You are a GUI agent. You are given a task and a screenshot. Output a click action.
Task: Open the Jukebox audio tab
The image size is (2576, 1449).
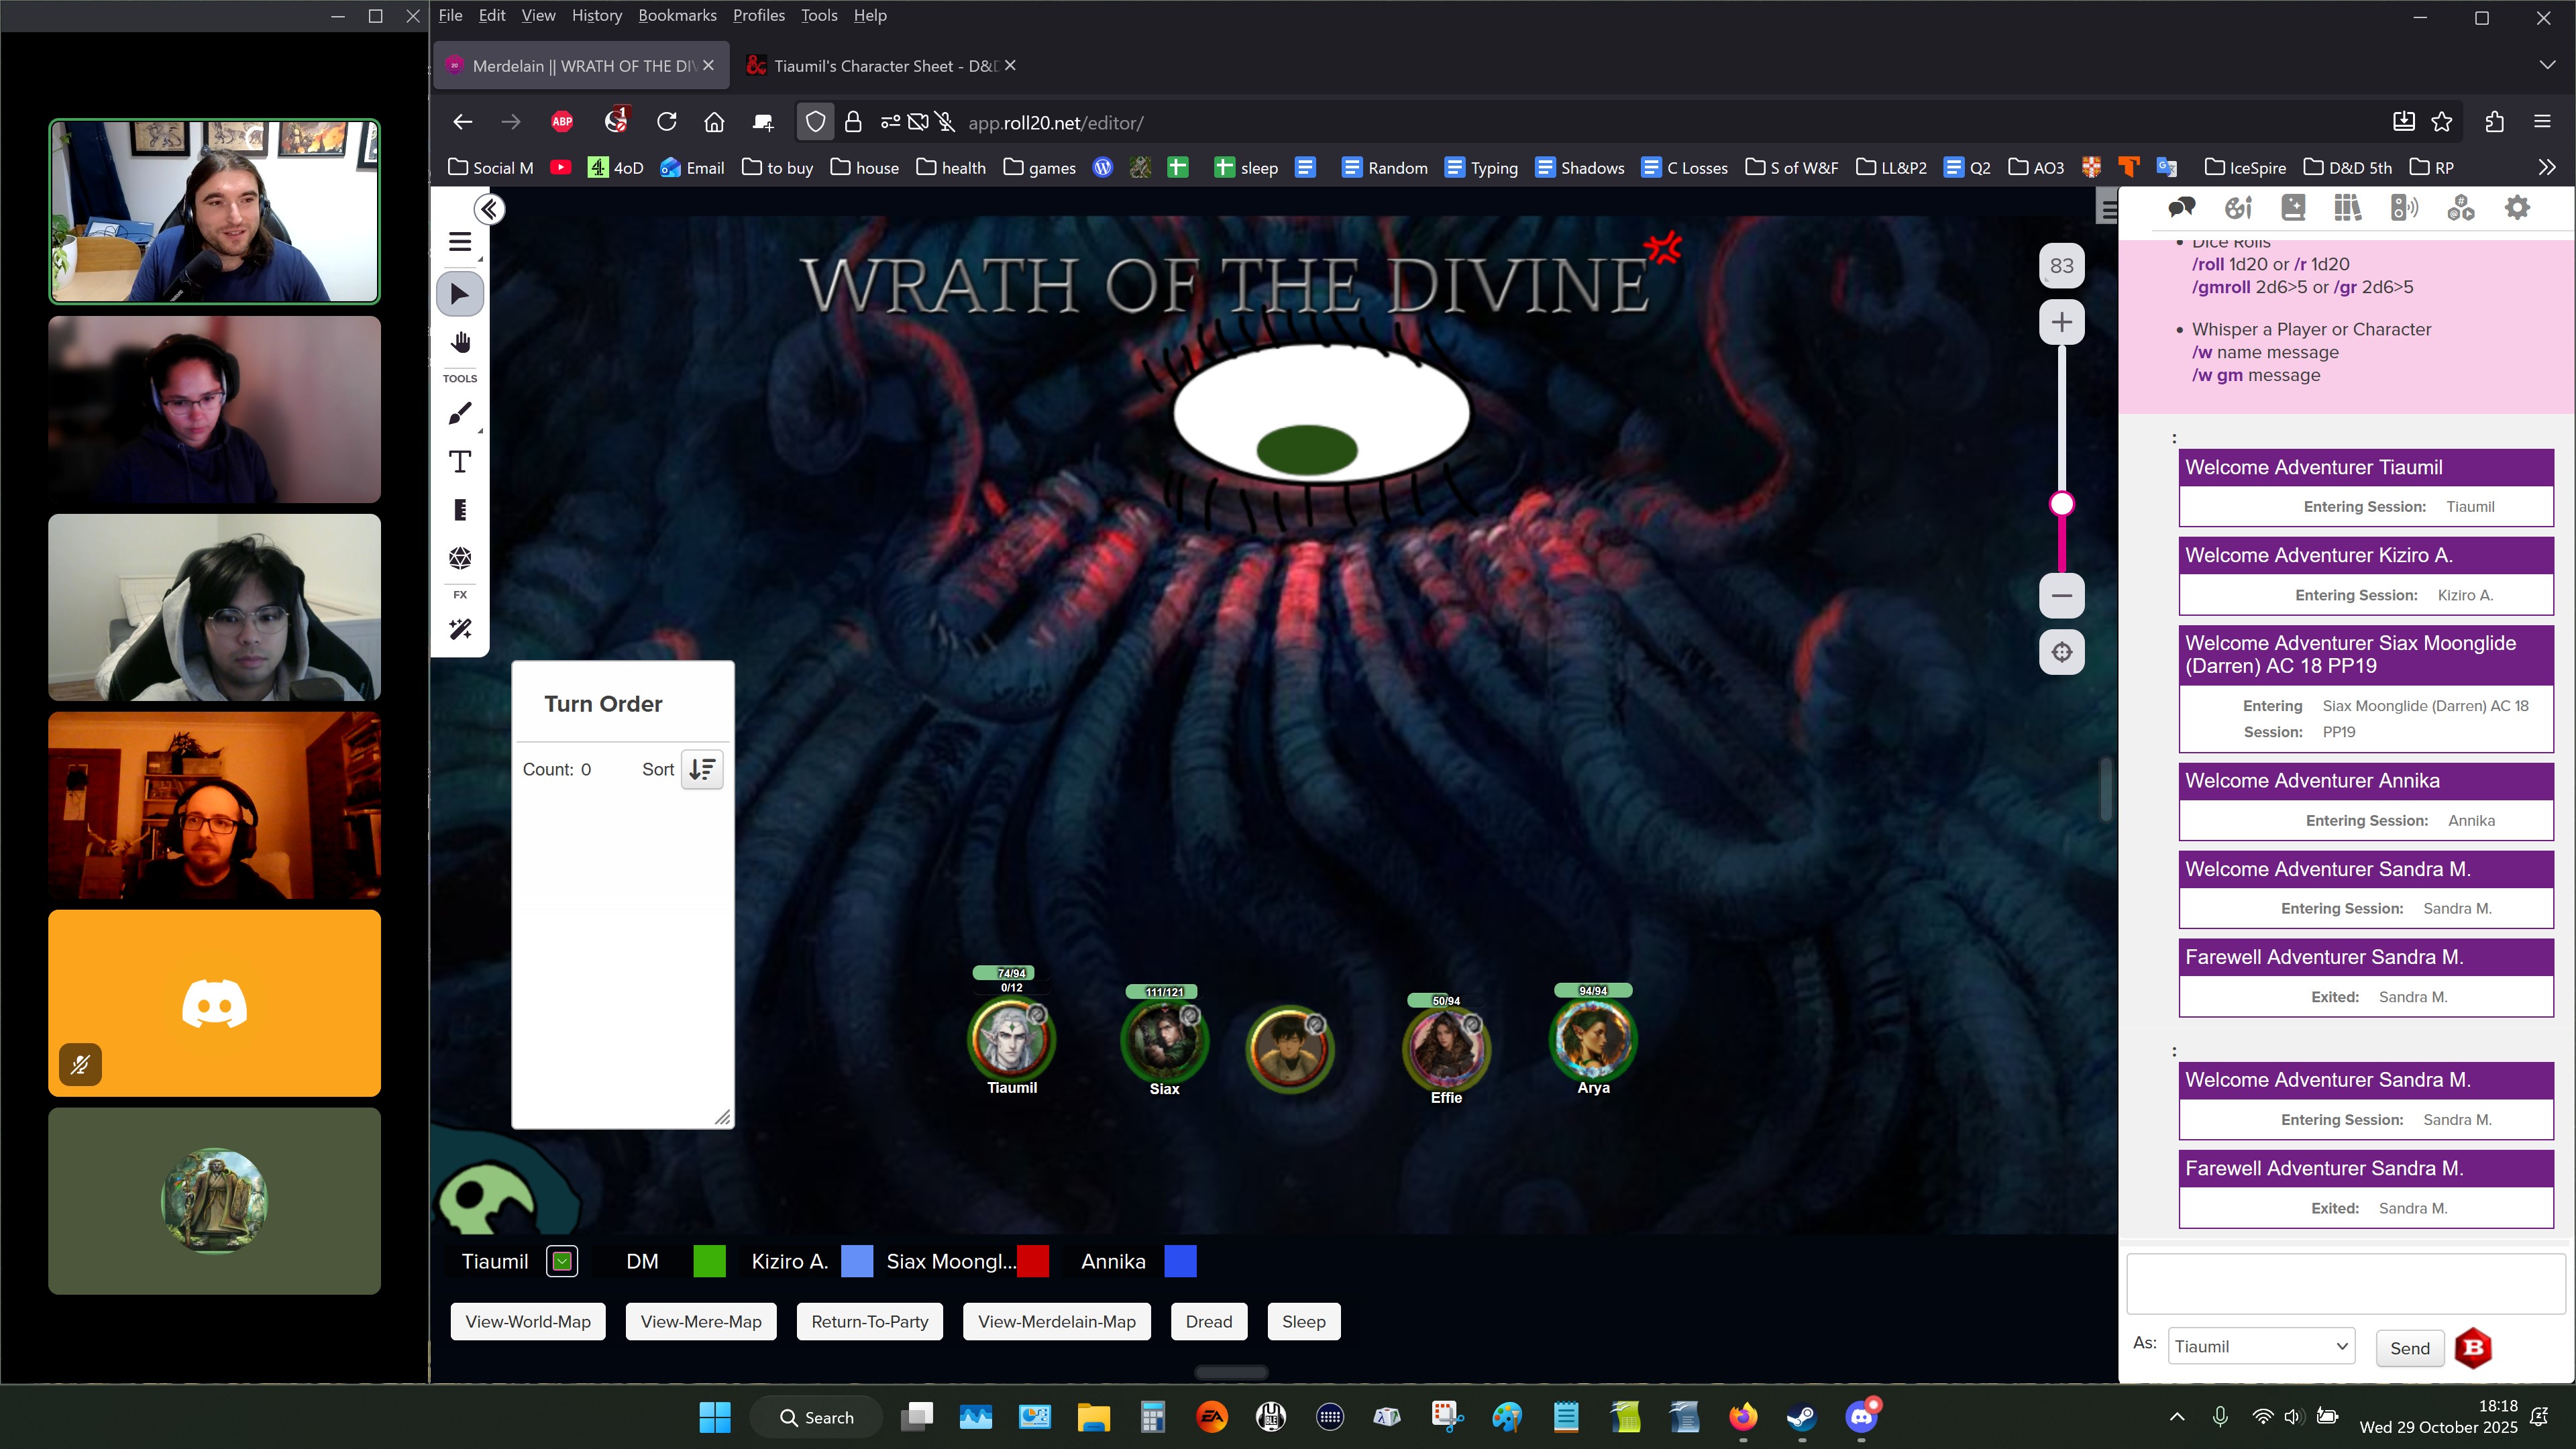click(x=2404, y=208)
